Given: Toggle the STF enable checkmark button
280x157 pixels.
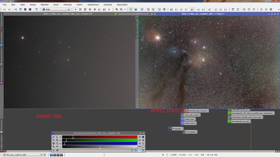Looking at the screenshot, I should tap(139, 150).
